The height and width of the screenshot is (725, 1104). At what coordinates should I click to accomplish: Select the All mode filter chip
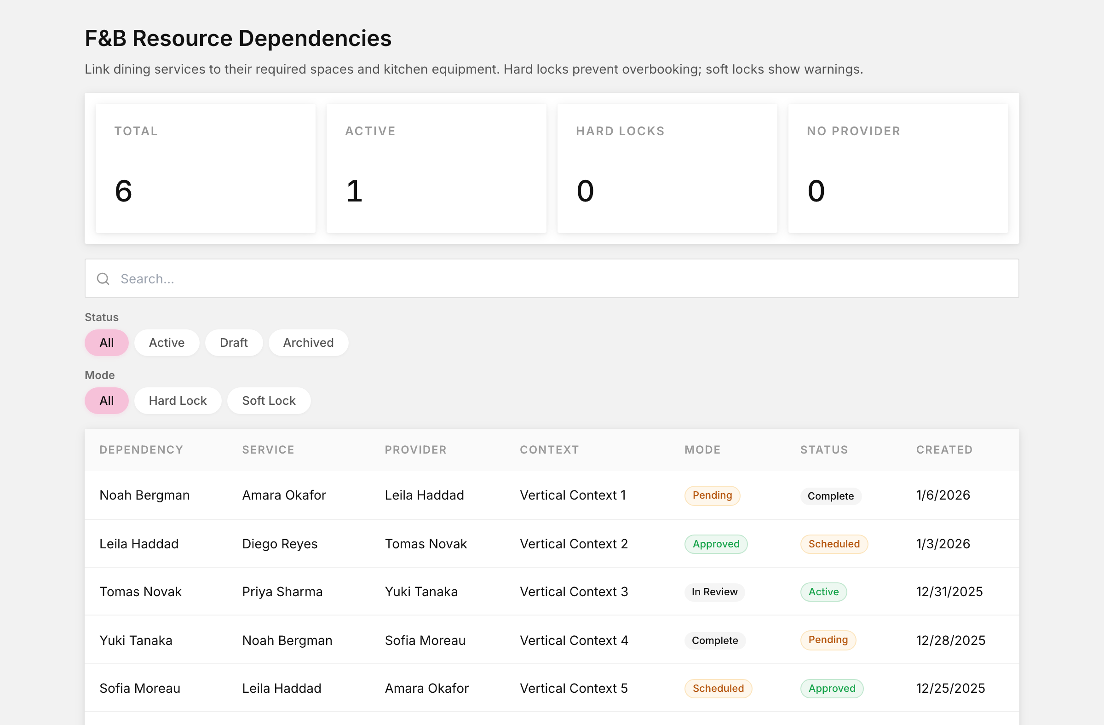click(106, 401)
